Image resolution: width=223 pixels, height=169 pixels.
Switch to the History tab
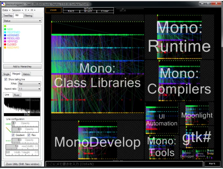tap(26, 74)
